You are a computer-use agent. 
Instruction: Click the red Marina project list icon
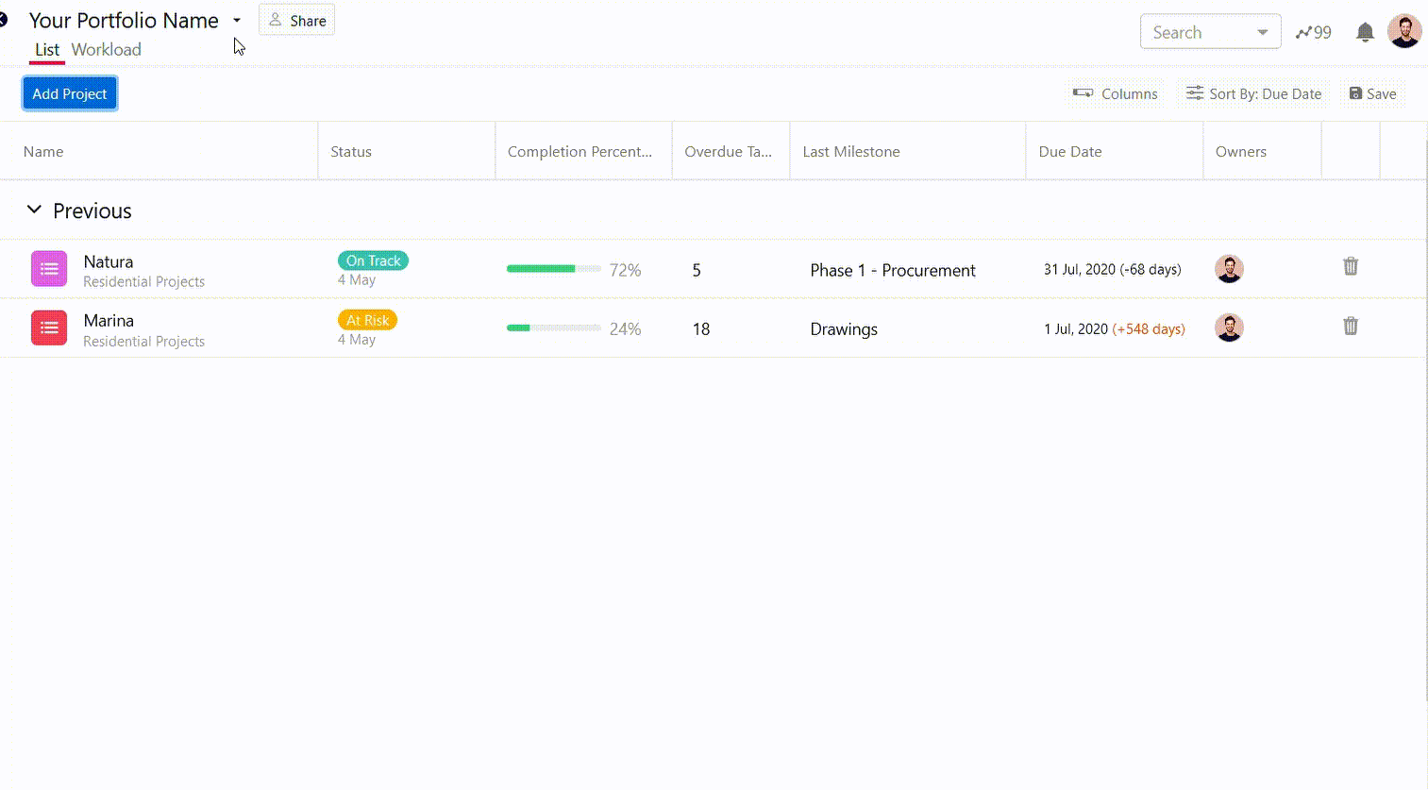[x=49, y=328]
